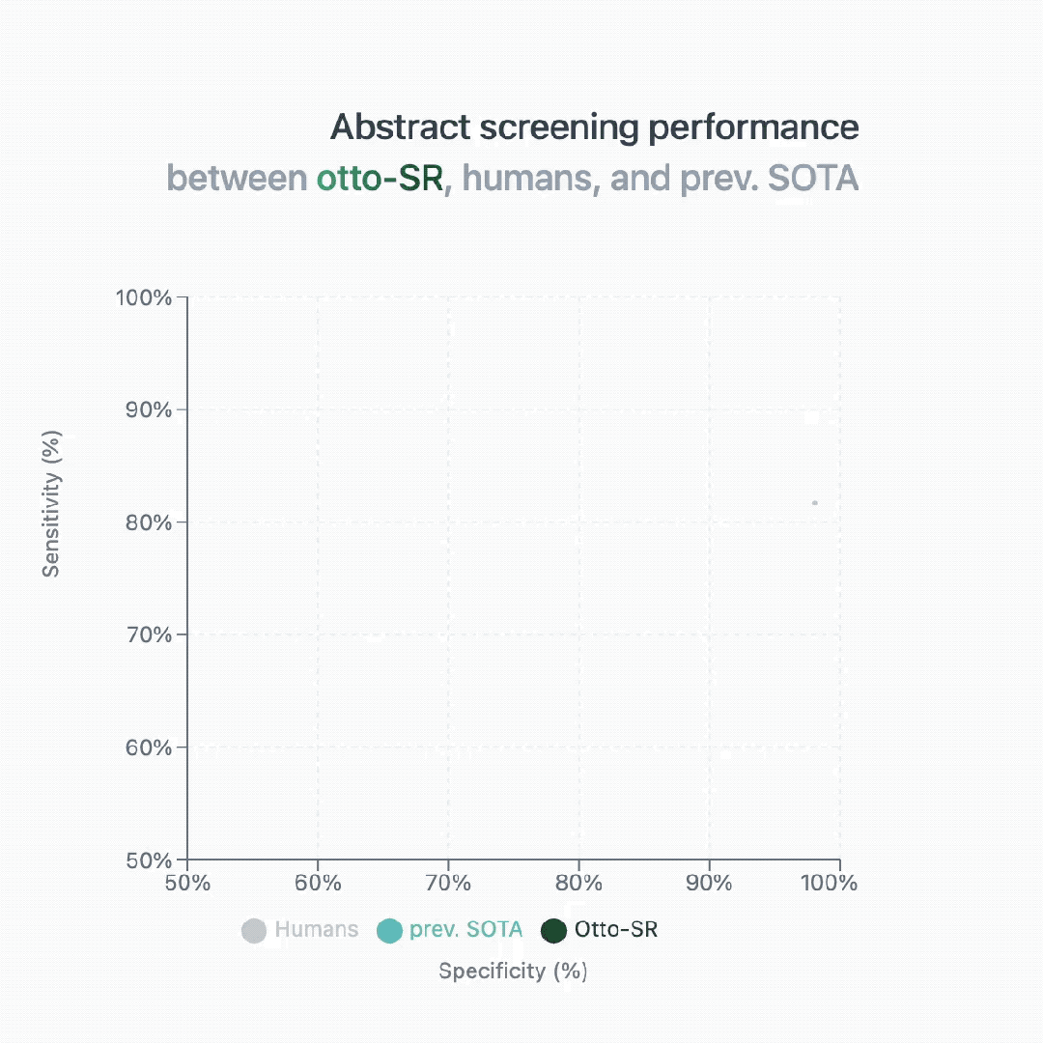
Task: Click the 70% label on the y-axis
Action: [x=149, y=635]
